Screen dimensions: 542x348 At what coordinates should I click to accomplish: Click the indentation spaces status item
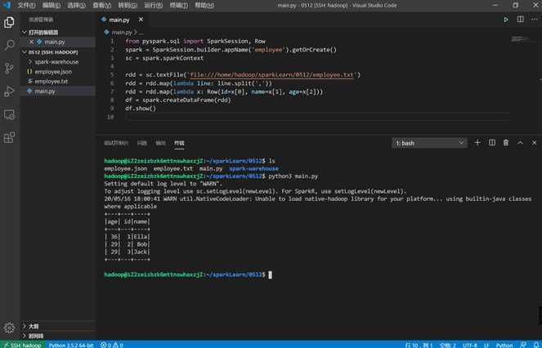(x=448, y=345)
